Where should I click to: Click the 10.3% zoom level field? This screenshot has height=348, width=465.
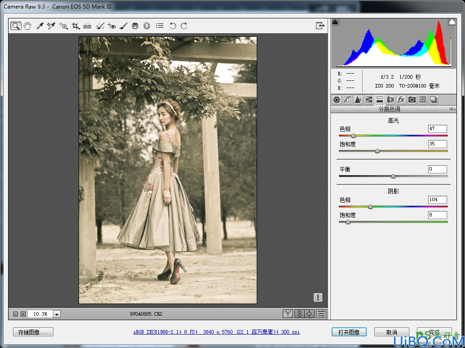[x=40, y=314]
